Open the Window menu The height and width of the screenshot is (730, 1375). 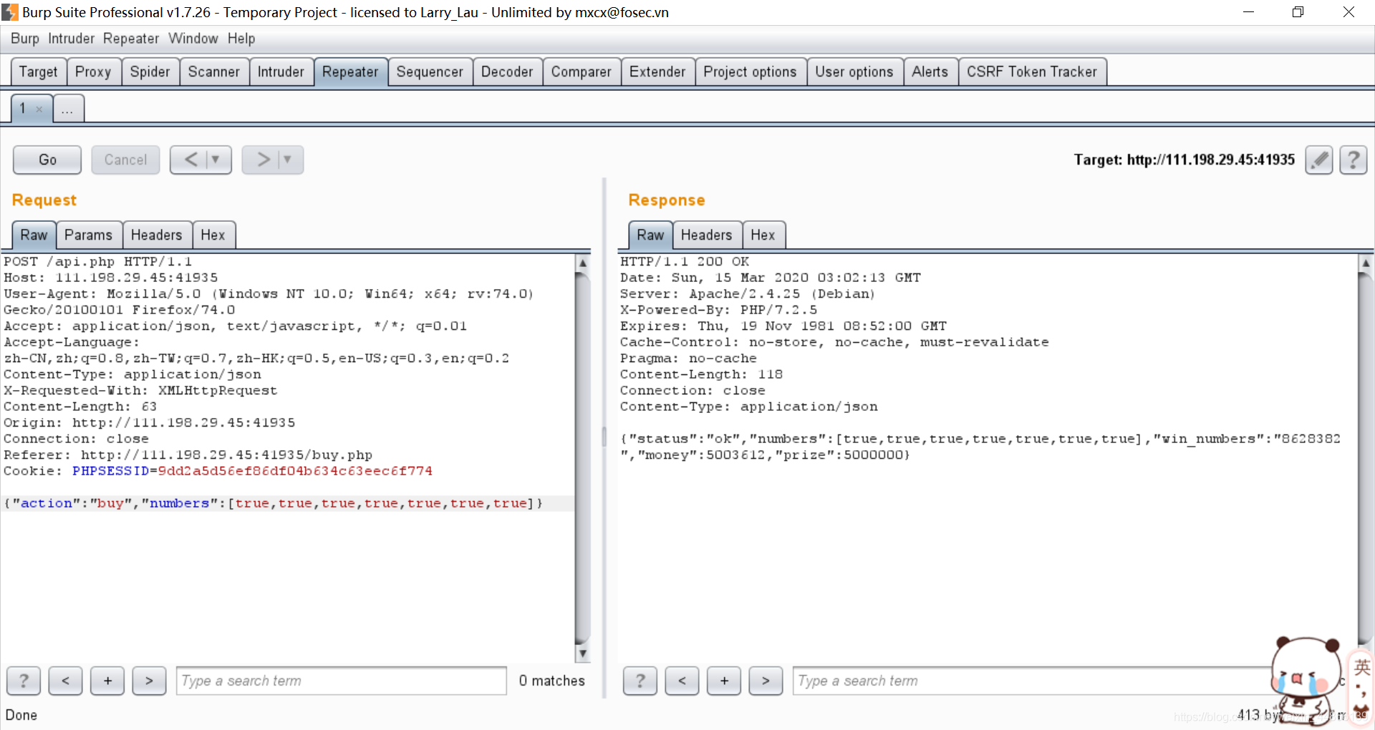[193, 39]
